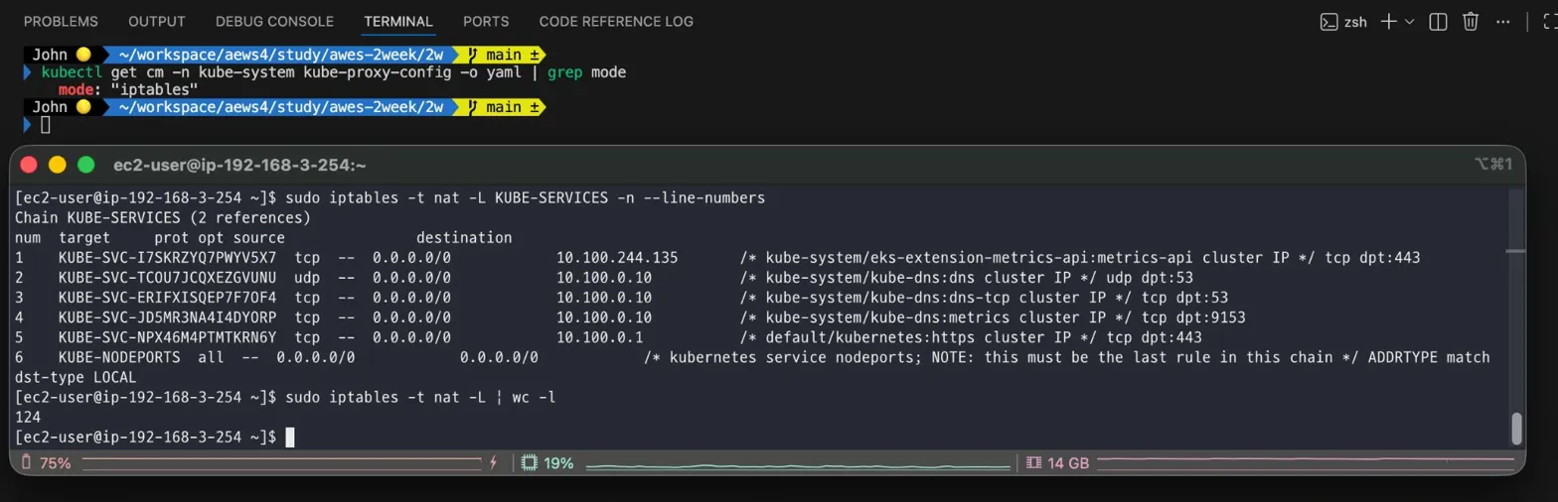Click 'Chain KUBE-SERVICES (2 references)' line
1558x502 pixels.
click(162, 218)
